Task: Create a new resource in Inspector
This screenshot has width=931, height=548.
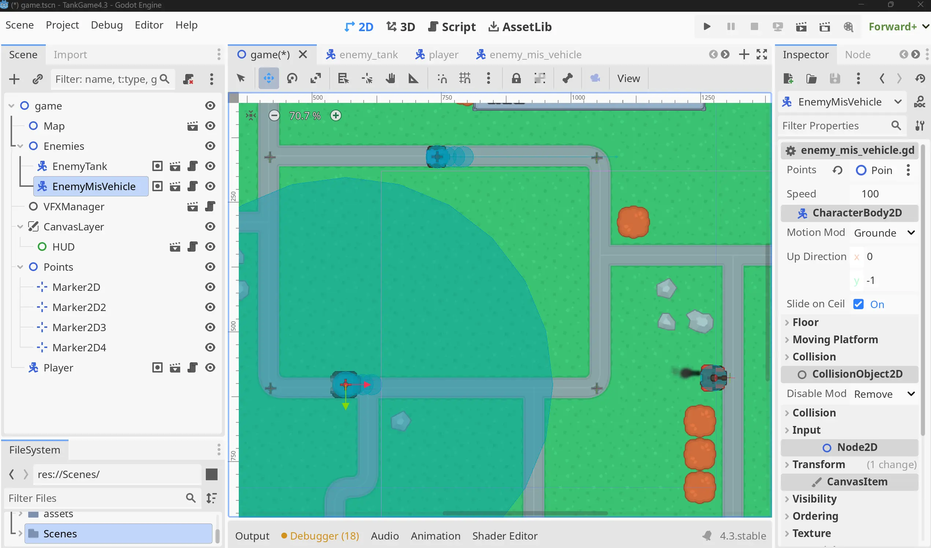Action: tap(788, 78)
